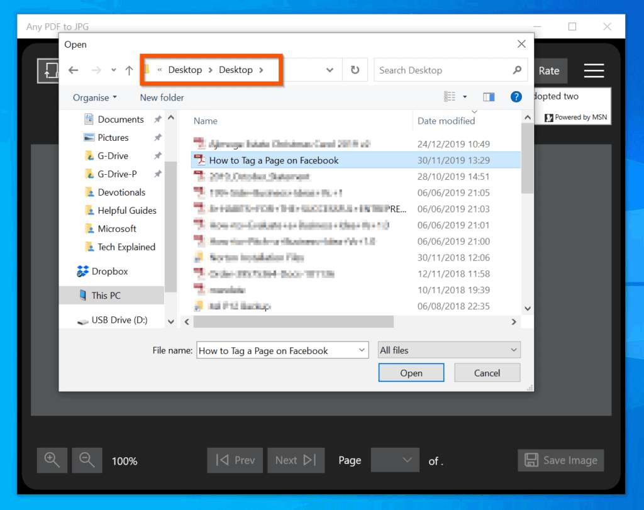
Task: Open the hamburger menu in Any PDF to JPG
Action: point(594,70)
